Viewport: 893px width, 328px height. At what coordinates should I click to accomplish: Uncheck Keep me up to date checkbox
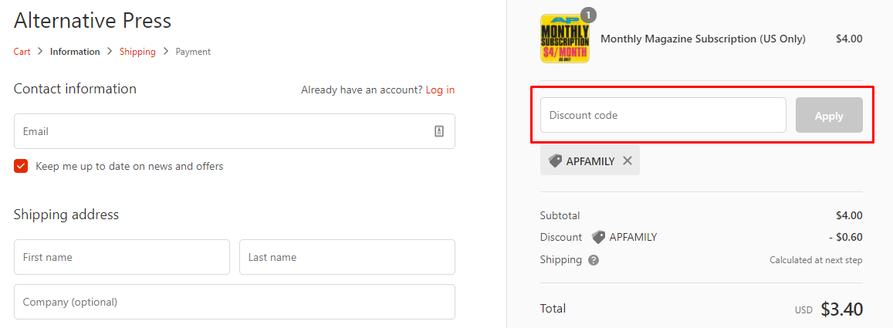pos(21,166)
